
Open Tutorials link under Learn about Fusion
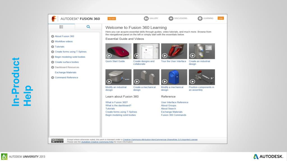tap(110, 109)
